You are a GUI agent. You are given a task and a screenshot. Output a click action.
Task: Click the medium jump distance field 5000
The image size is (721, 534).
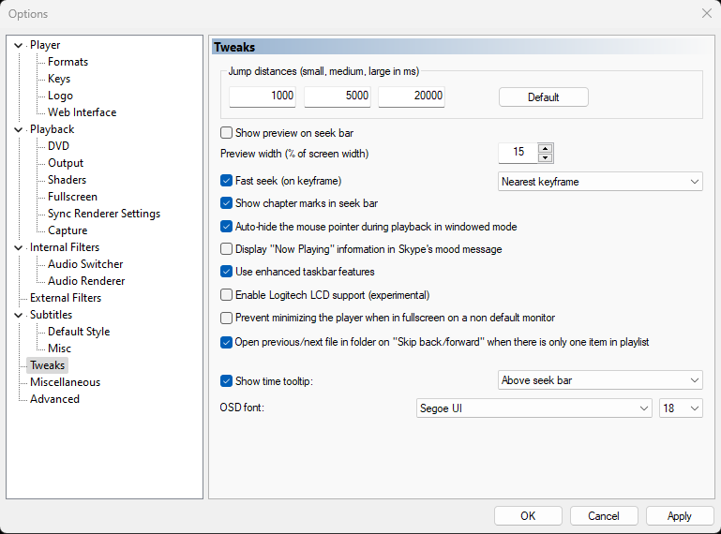pos(337,96)
